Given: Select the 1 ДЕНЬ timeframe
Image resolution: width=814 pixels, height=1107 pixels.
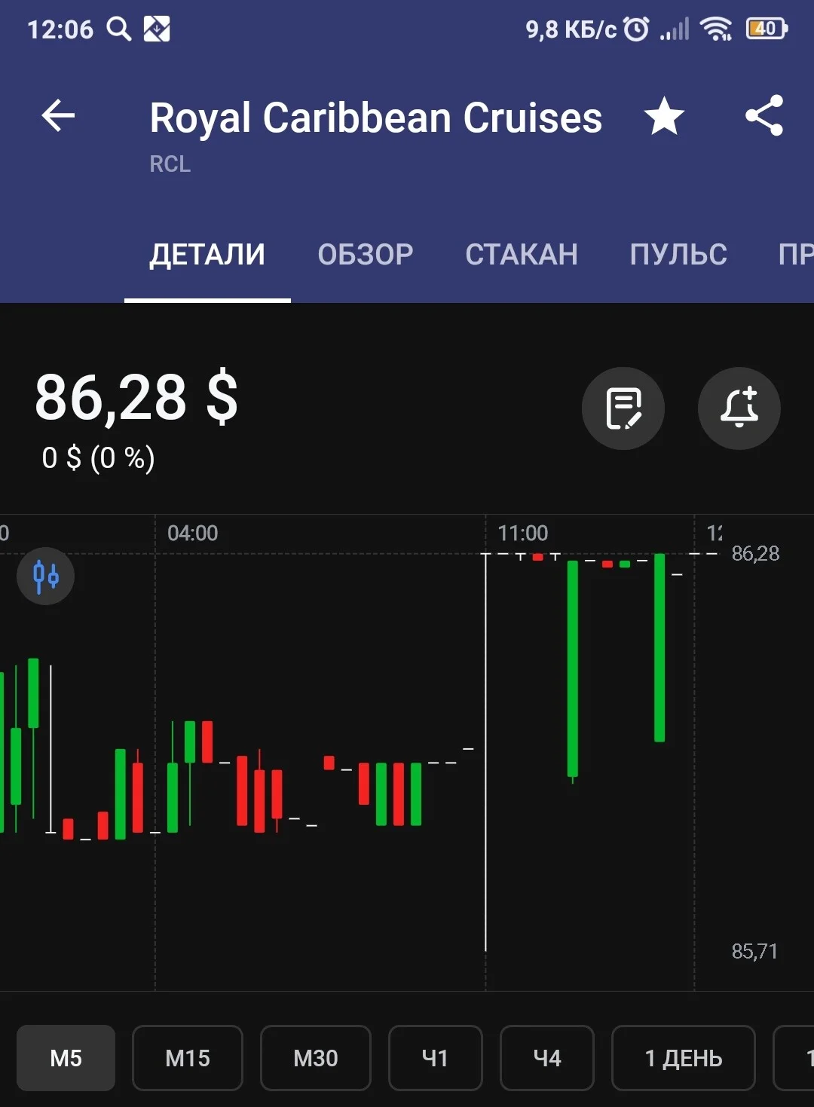Looking at the screenshot, I should tap(684, 1058).
